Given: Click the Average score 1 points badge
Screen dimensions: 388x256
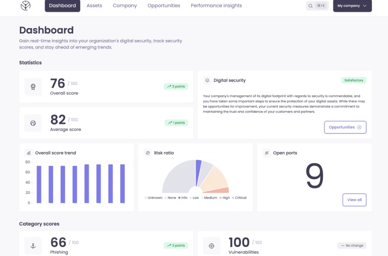Looking at the screenshot, I should 176,123.
